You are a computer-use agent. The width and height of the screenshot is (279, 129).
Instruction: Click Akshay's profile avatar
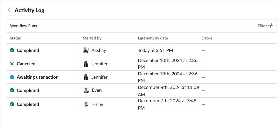point(86,50)
